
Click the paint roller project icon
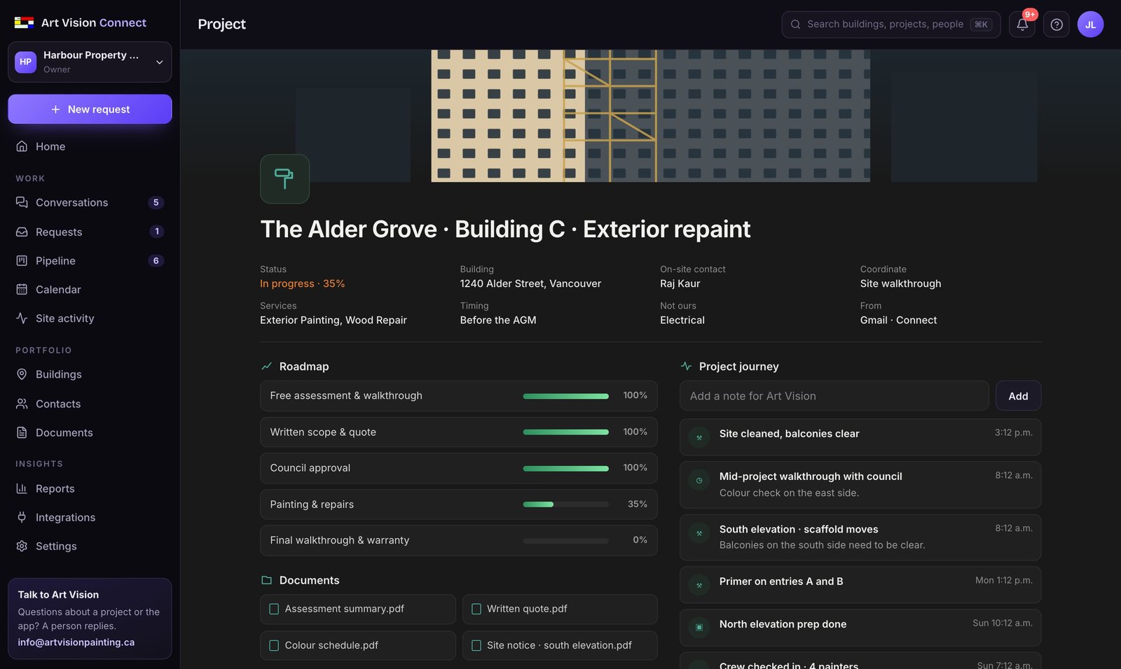(284, 179)
